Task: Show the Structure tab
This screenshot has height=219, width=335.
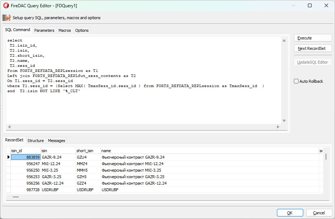Action: pos(35,141)
